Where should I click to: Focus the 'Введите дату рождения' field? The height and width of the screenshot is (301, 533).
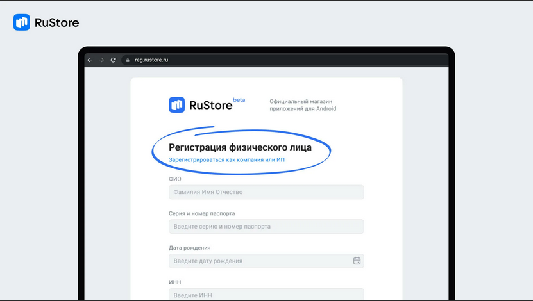pos(266,261)
